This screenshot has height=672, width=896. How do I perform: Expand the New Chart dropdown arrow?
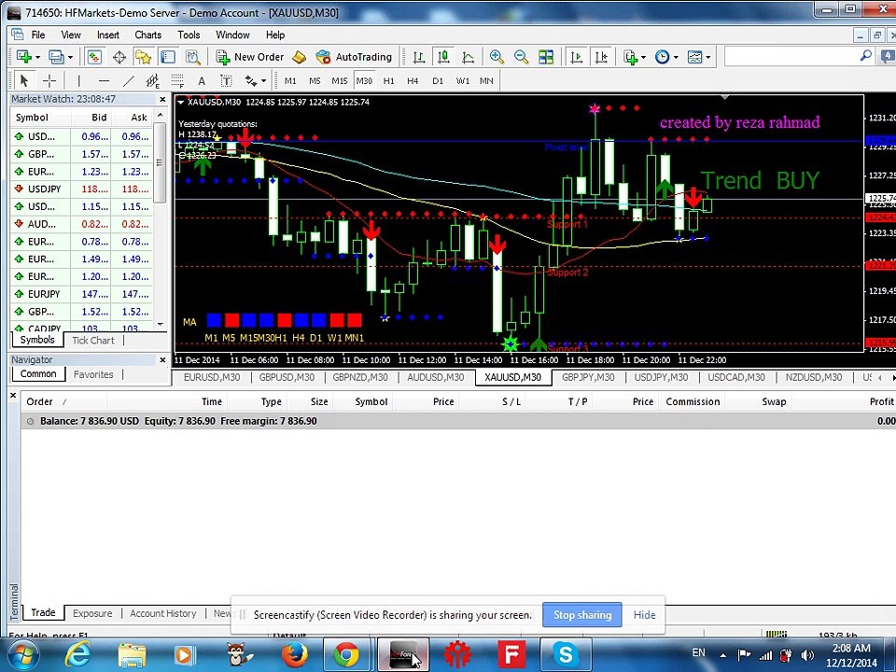point(37,57)
